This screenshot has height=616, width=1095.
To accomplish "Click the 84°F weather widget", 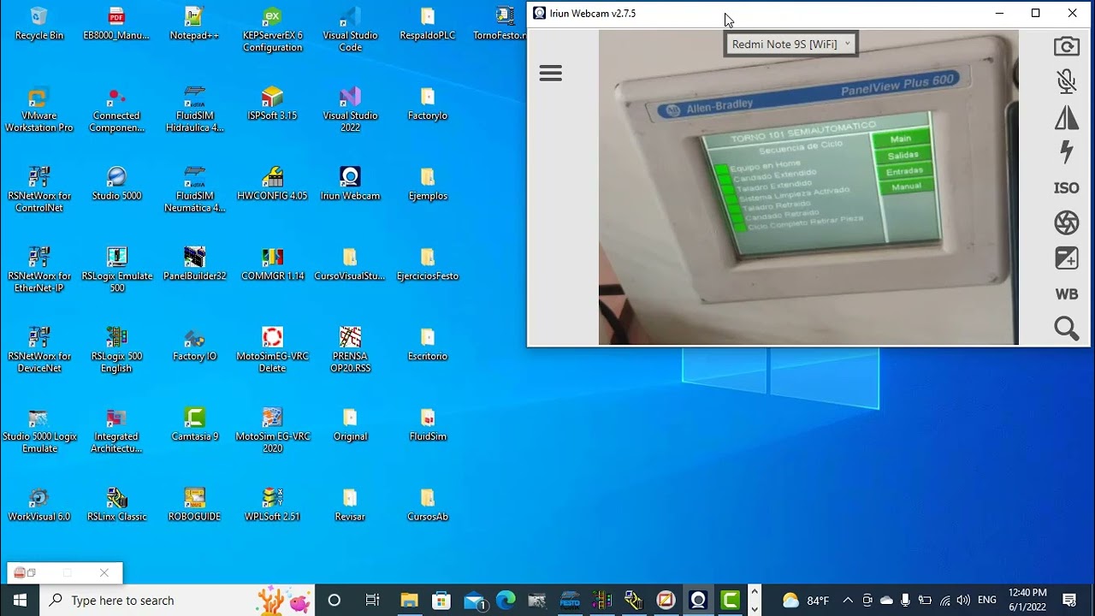I will pos(806,601).
